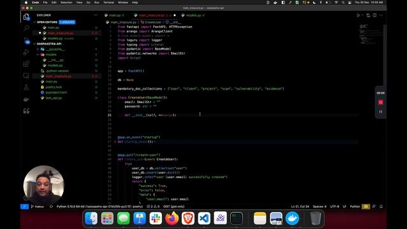The height and width of the screenshot is (229, 407).
Task: Collapse the SARPAASTRA-API folder section
Action: [34, 44]
